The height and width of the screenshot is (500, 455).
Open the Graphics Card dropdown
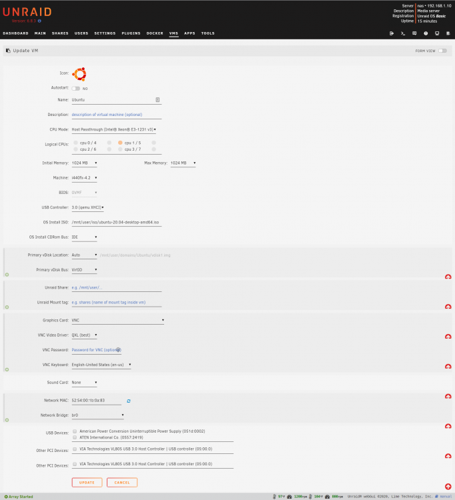(x=117, y=320)
